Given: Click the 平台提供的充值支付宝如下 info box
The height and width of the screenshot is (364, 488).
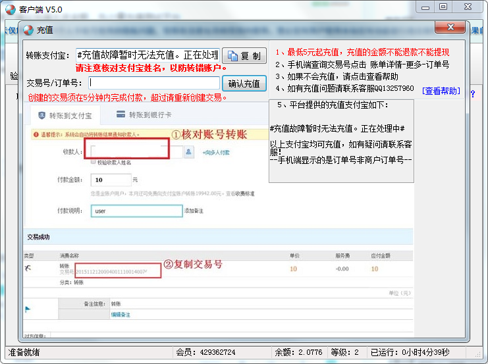Looking at the screenshot, I should (x=341, y=141).
